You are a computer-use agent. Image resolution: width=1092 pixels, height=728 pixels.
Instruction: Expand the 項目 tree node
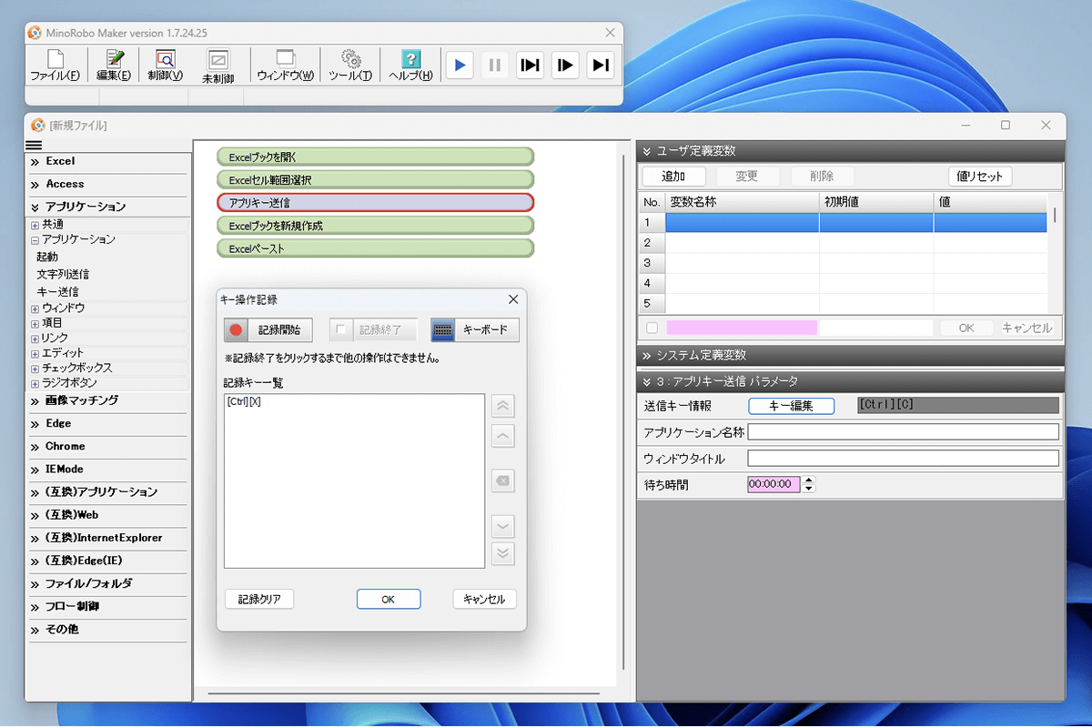pos(35,324)
